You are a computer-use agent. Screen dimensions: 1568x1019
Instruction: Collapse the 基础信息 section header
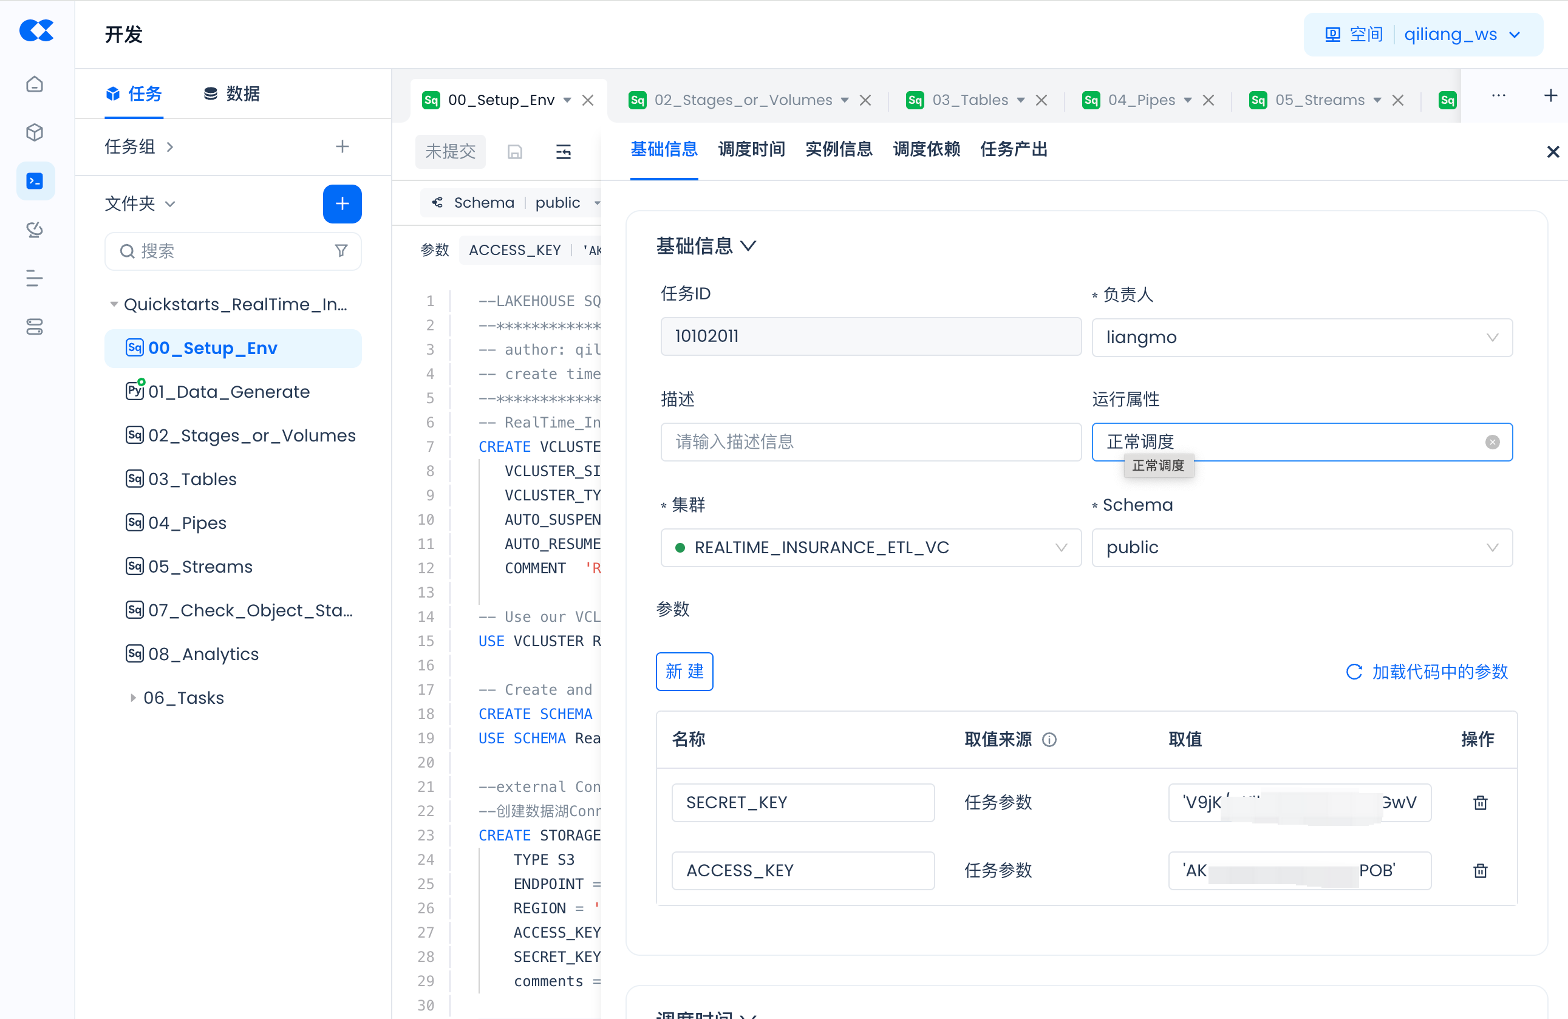(x=706, y=247)
